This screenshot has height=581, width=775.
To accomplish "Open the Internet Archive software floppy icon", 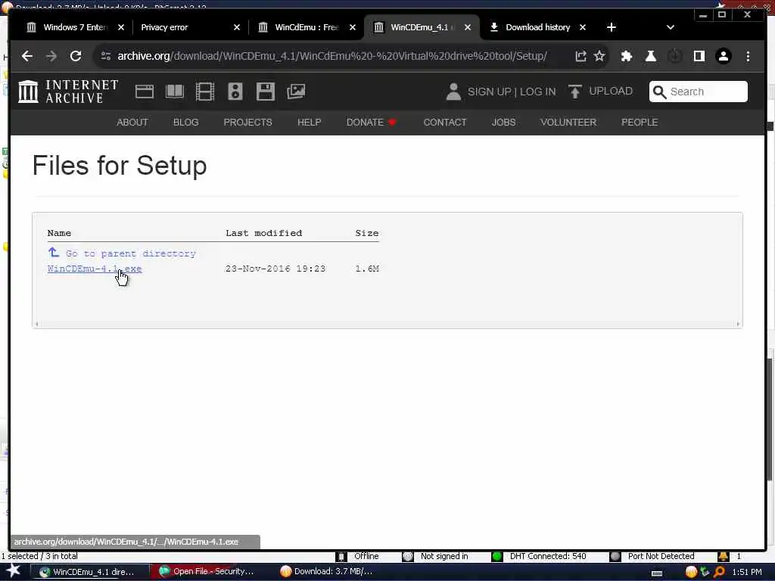I will tap(266, 92).
